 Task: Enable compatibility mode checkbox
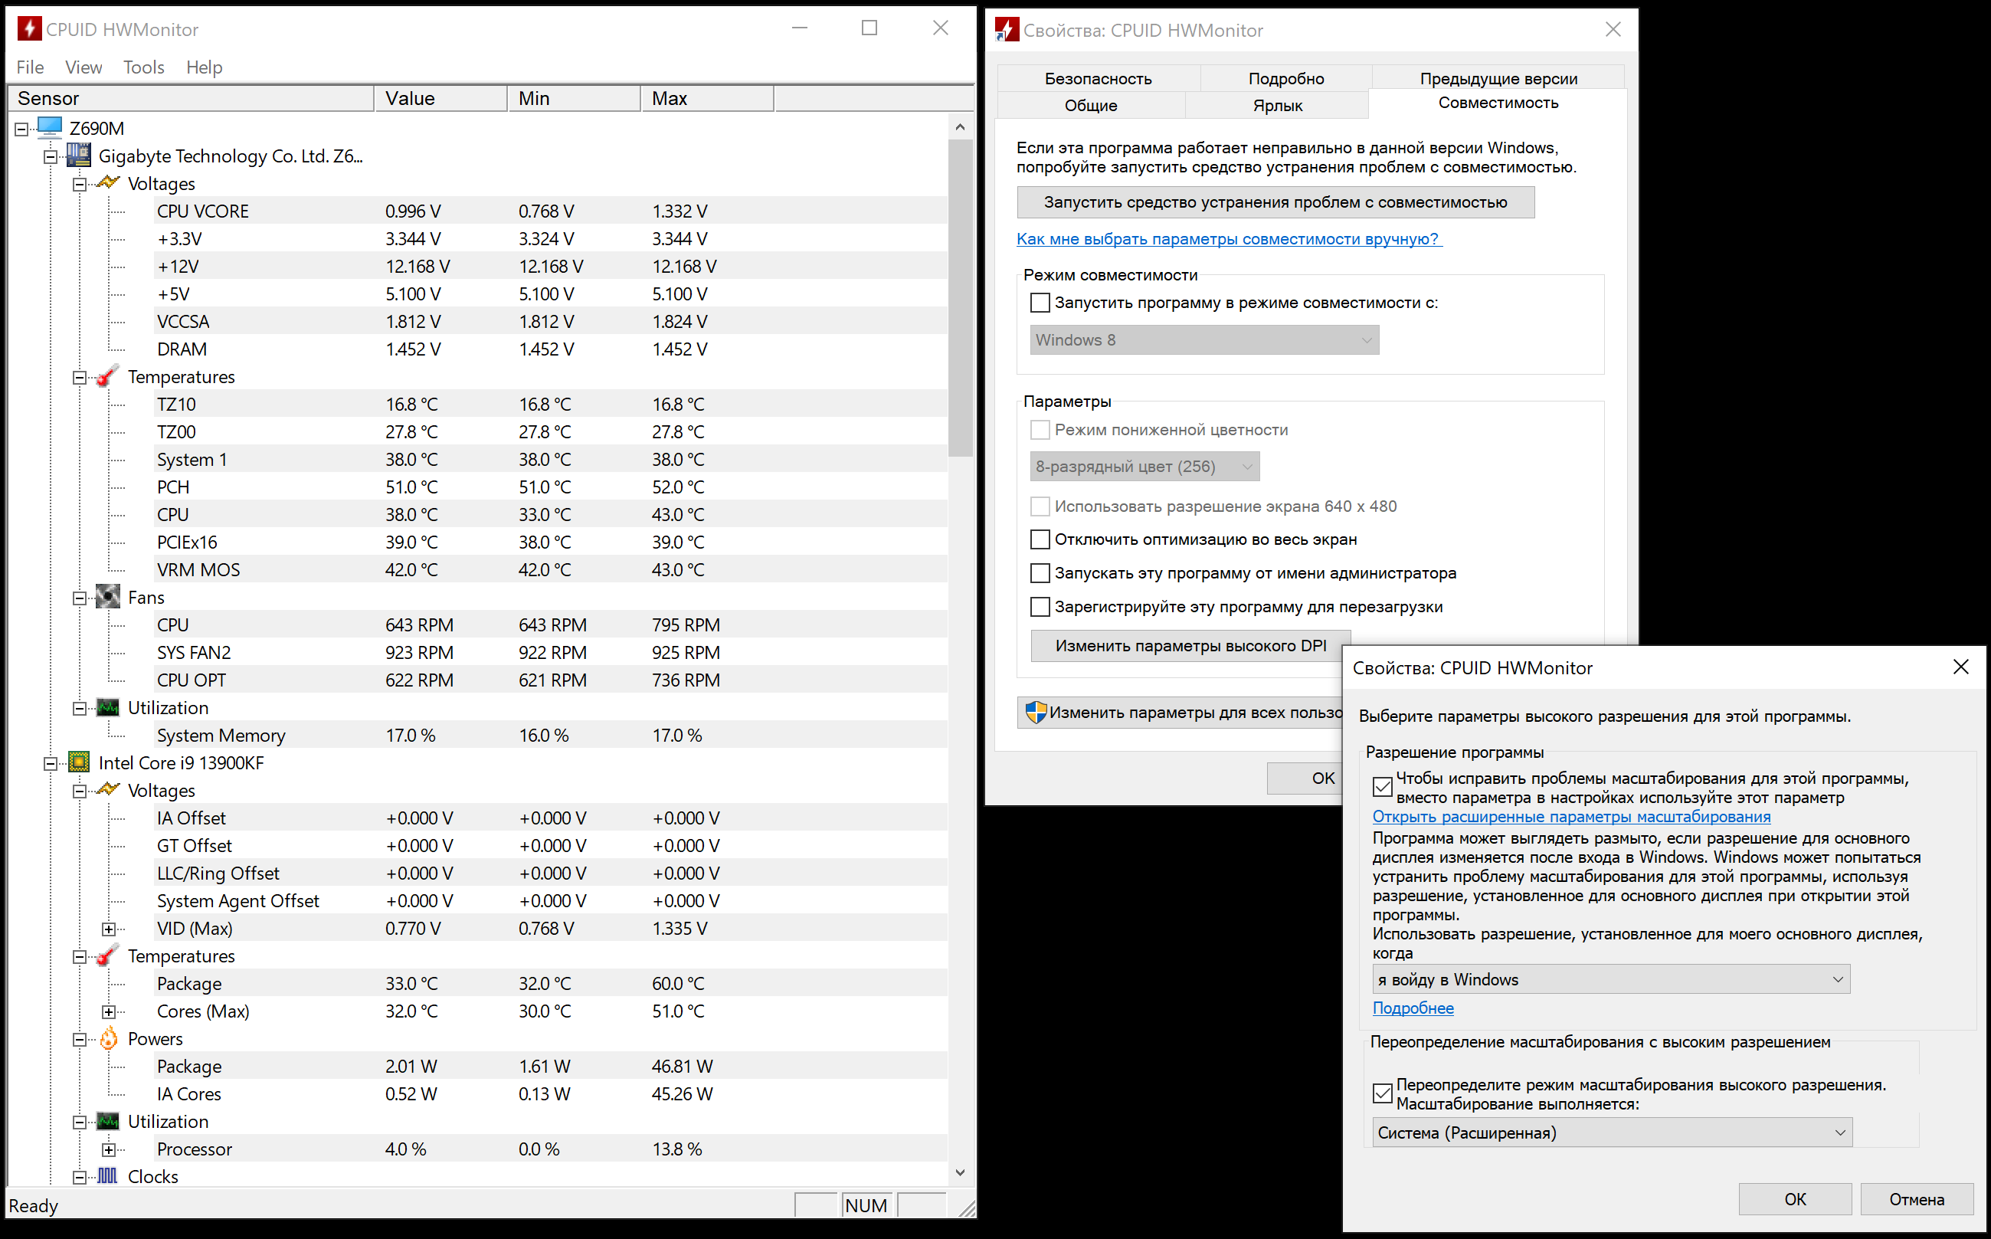point(1040,303)
